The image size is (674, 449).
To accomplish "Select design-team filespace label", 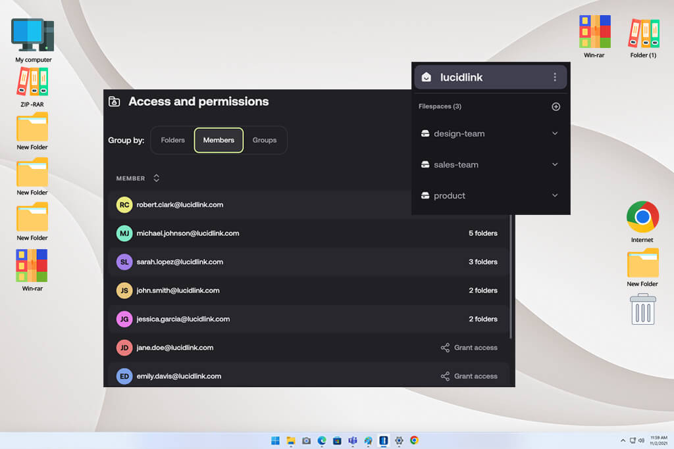I will tap(459, 133).
